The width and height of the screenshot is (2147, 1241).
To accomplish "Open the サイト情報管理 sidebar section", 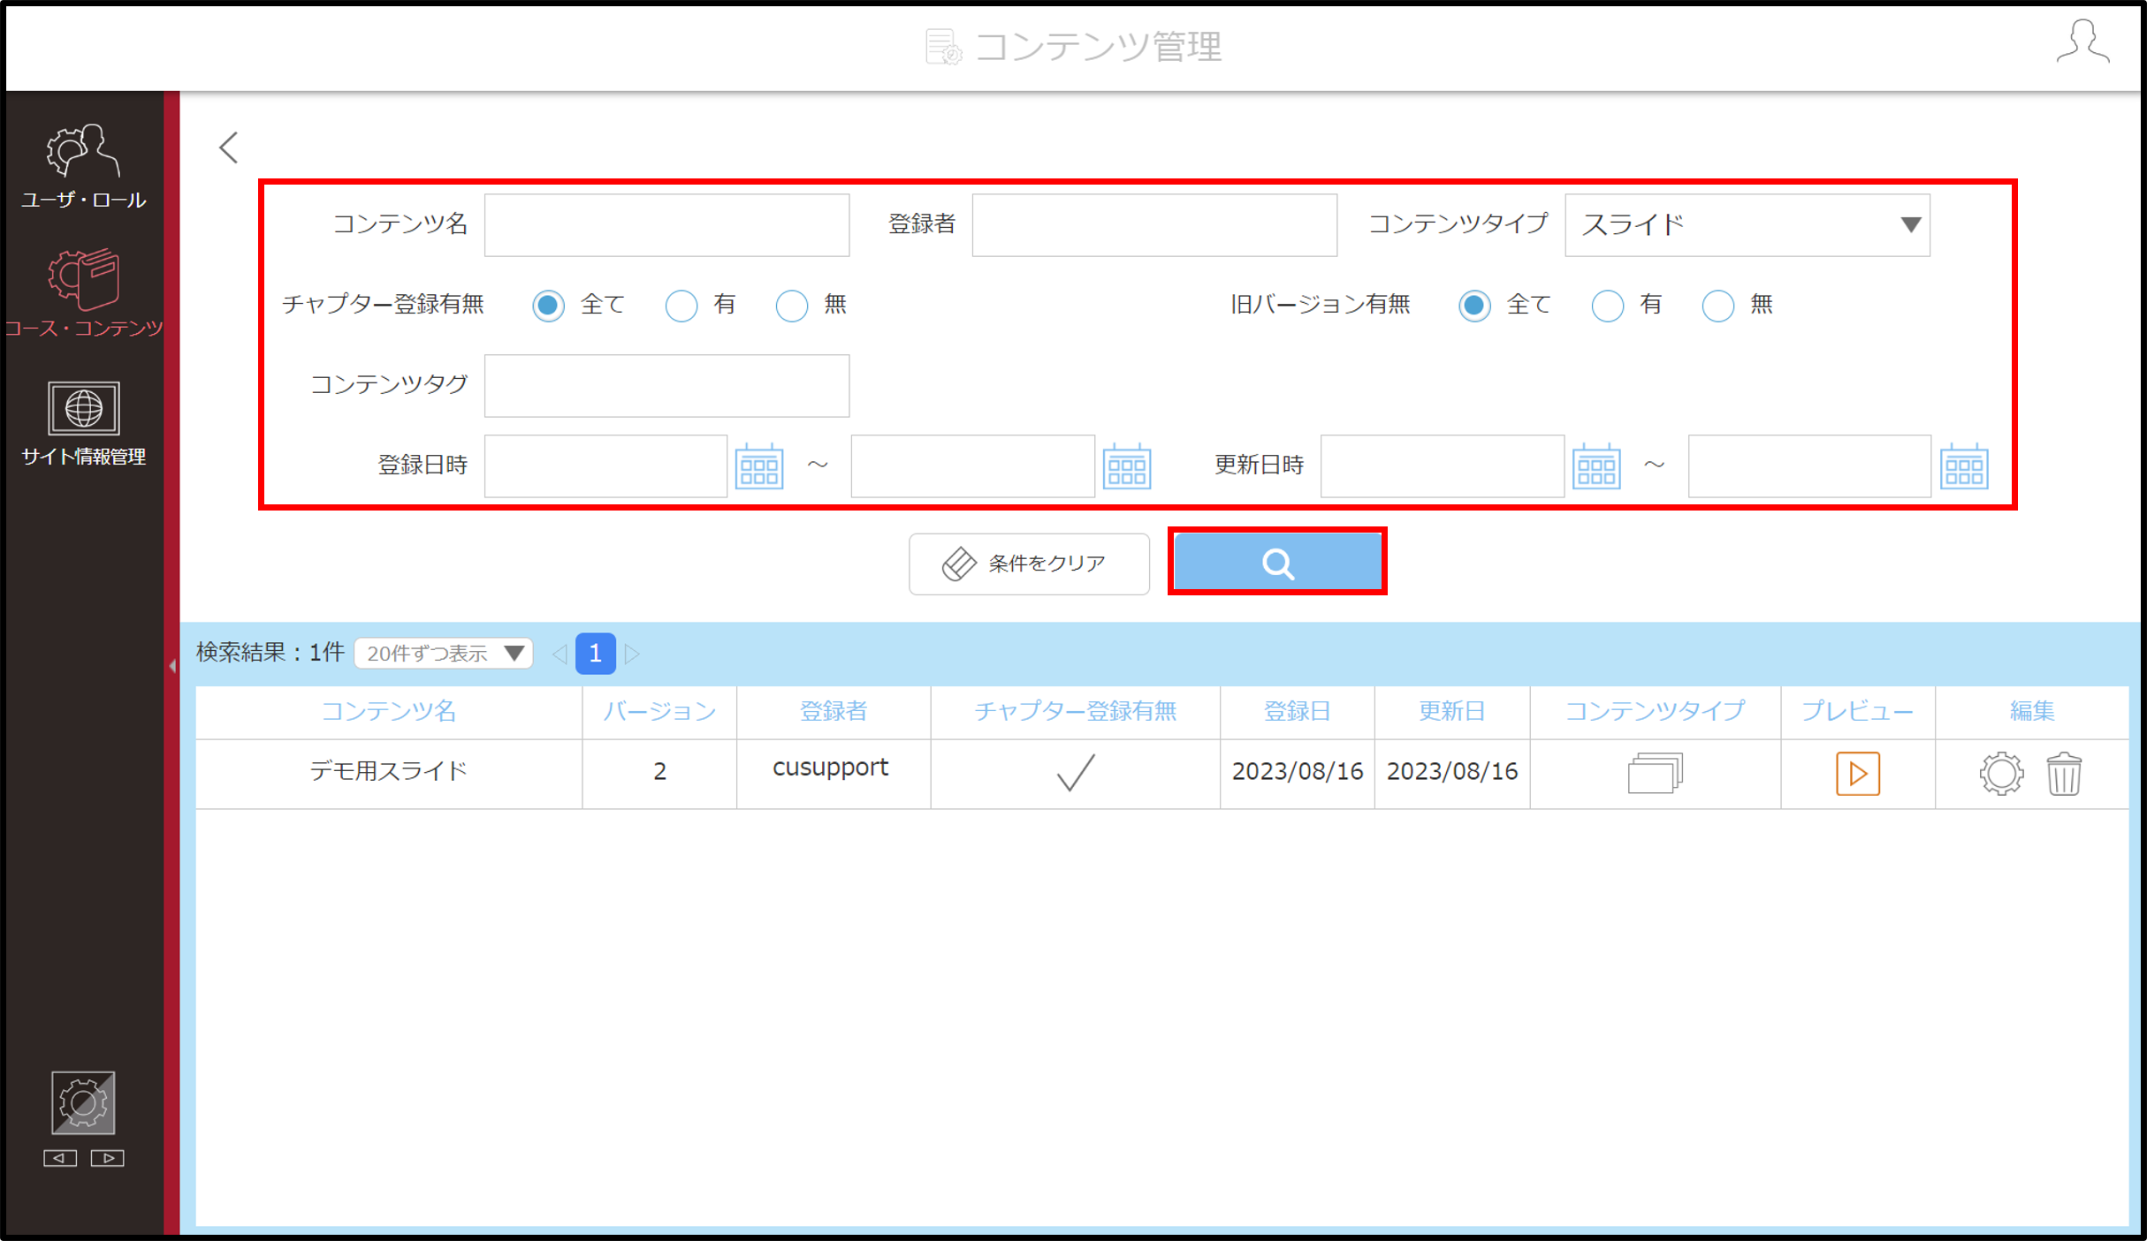I will coord(83,423).
